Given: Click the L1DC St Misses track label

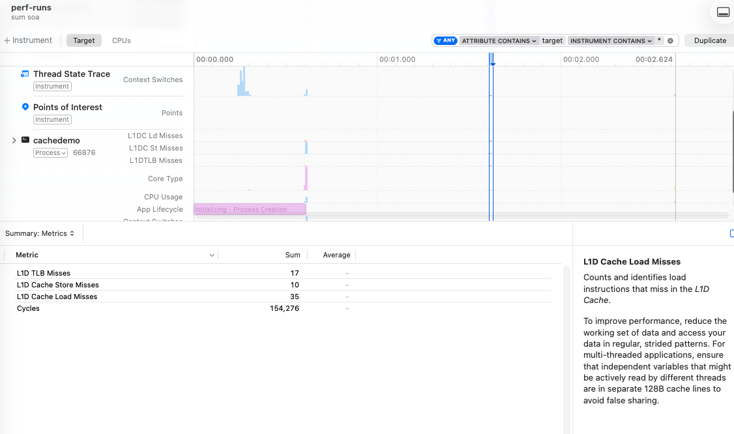Looking at the screenshot, I should pyautogui.click(x=155, y=148).
